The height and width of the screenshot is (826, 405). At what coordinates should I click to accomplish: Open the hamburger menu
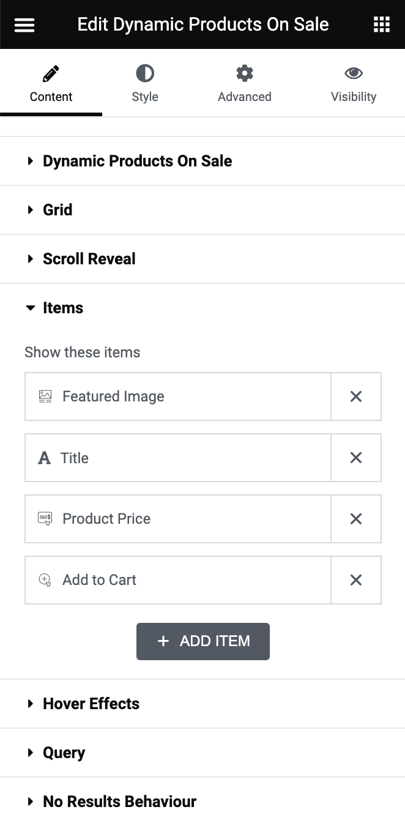[x=24, y=24]
